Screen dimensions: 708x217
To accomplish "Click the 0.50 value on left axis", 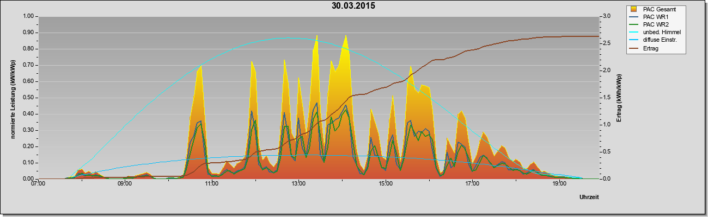I will [29, 98].
